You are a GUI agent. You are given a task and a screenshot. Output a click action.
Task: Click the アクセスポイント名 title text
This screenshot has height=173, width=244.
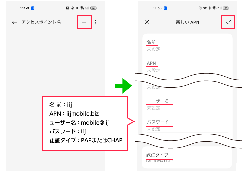(41, 22)
